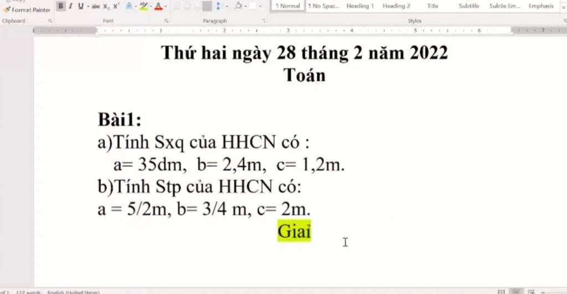Click heading "Thứ hai ngày 28 tháng 2 năm 2022"
The width and height of the screenshot is (567, 294).
305,53
